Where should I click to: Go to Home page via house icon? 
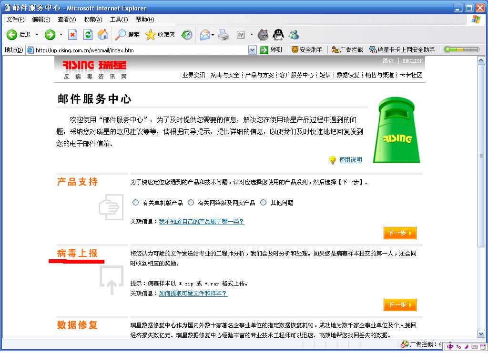[x=103, y=35]
